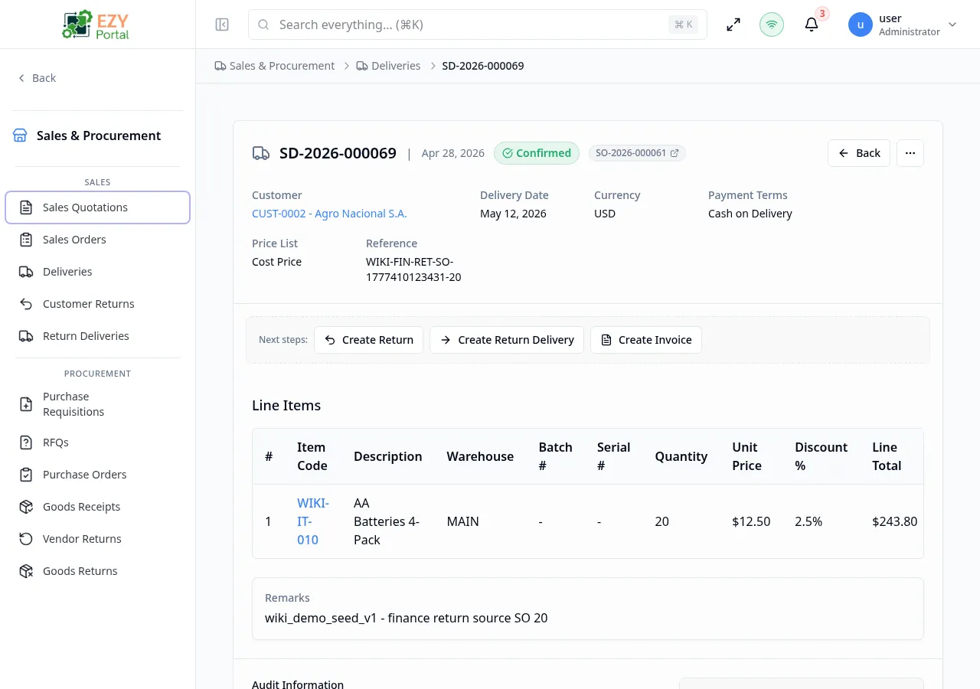The width and height of the screenshot is (980, 689).
Task: Click the user avatar circle
Action: [861, 24]
